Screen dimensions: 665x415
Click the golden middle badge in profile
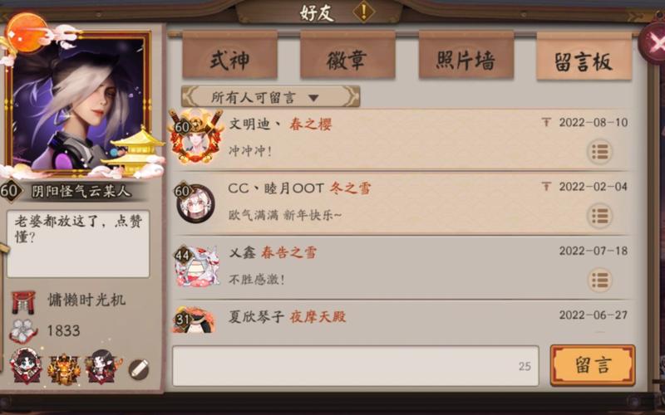tap(64, 369)
